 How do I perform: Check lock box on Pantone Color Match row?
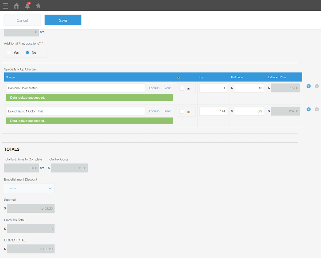point(182,88)
